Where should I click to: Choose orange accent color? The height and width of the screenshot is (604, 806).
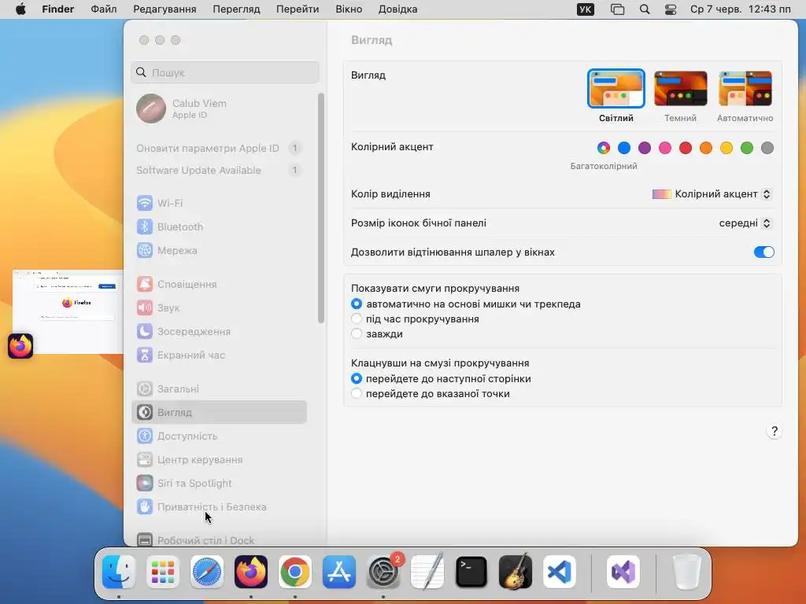click(x=706, y=148)
